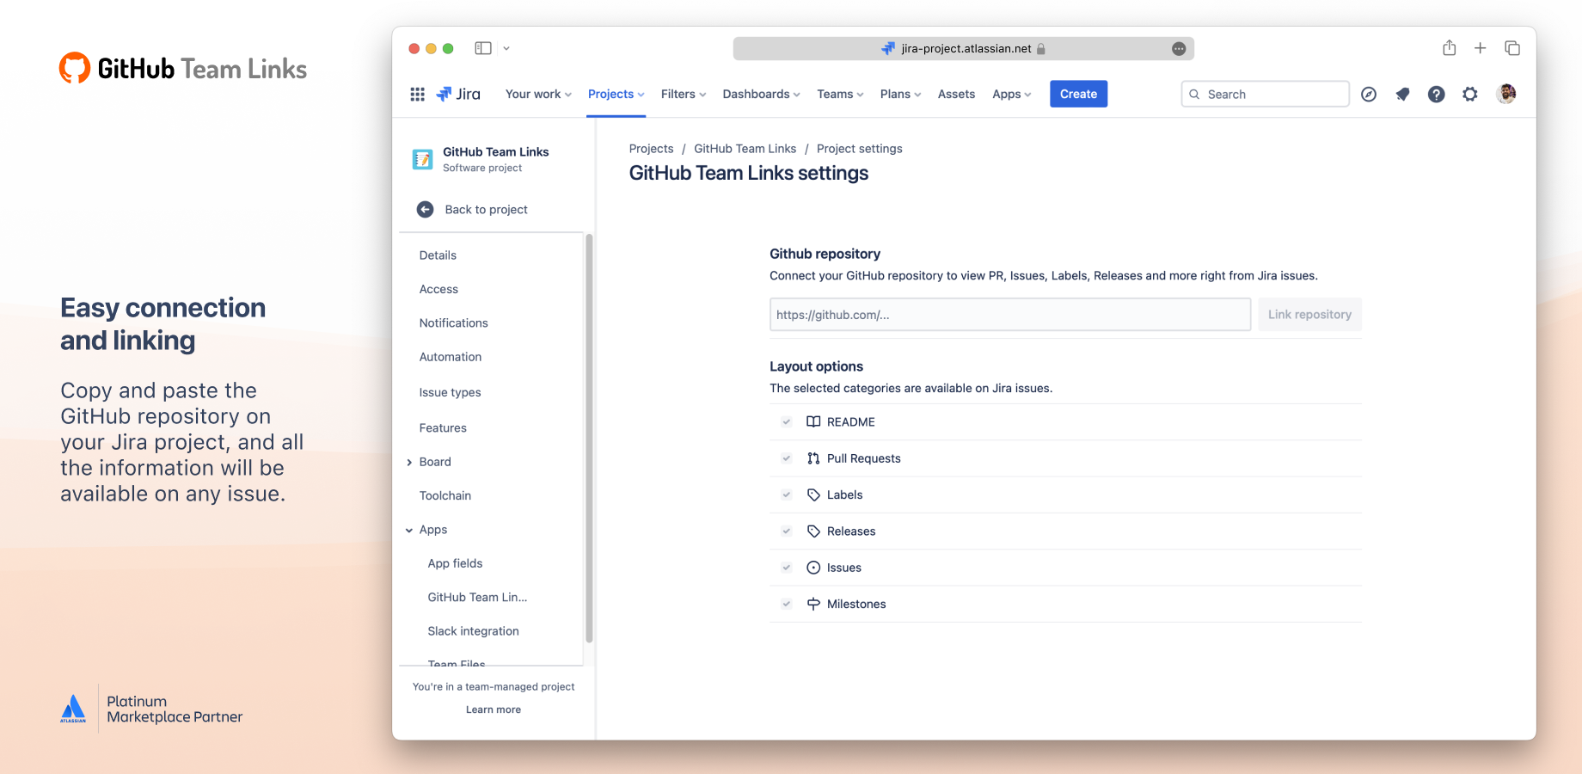Click GitHub Team Links breadcrumb link
Viewport: 1582px width, 774px height.
[x=745, y=149]
